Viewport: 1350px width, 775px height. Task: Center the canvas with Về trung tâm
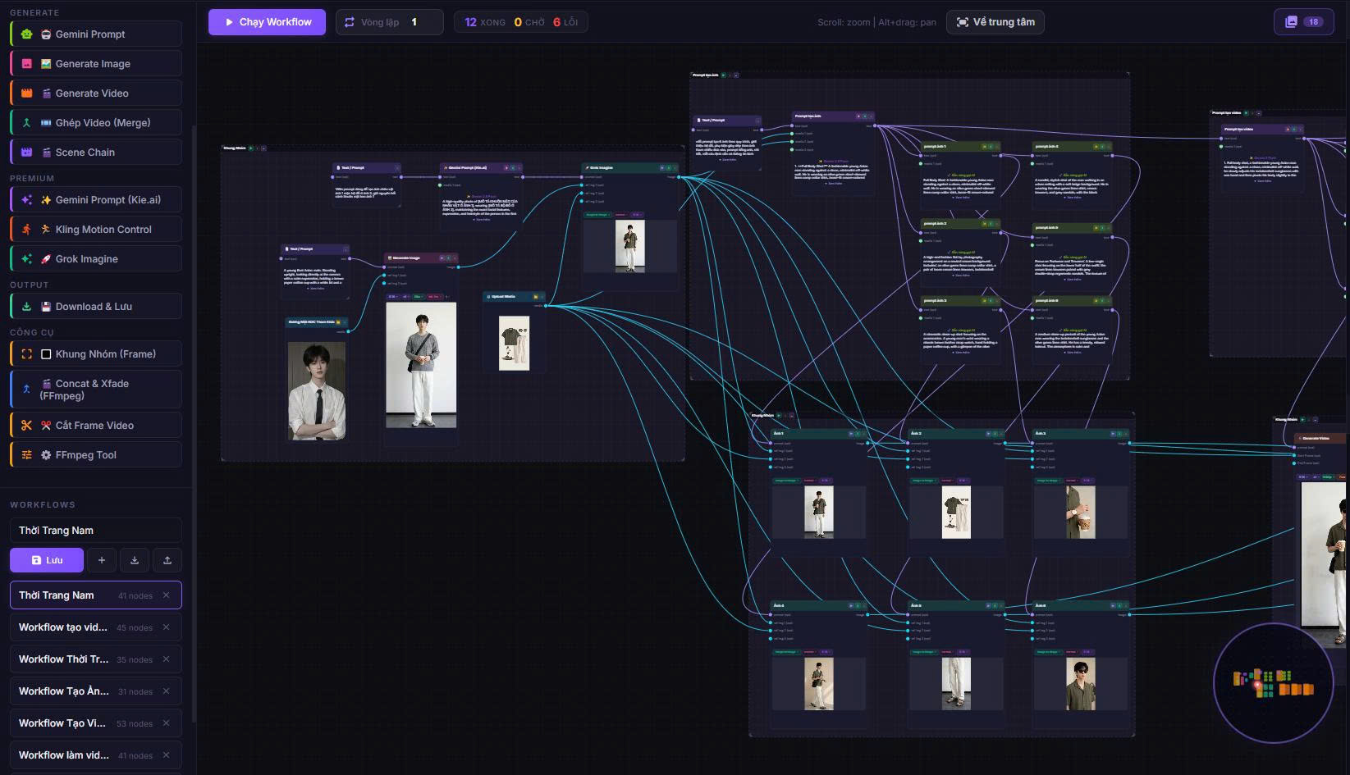click(995, 22)
